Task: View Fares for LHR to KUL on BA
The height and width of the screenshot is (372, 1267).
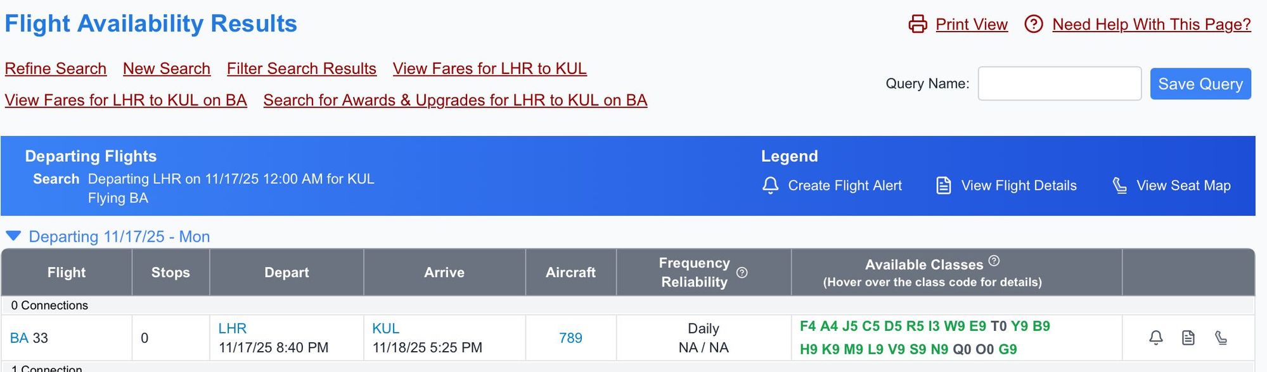Action: (x=125, y=100)
